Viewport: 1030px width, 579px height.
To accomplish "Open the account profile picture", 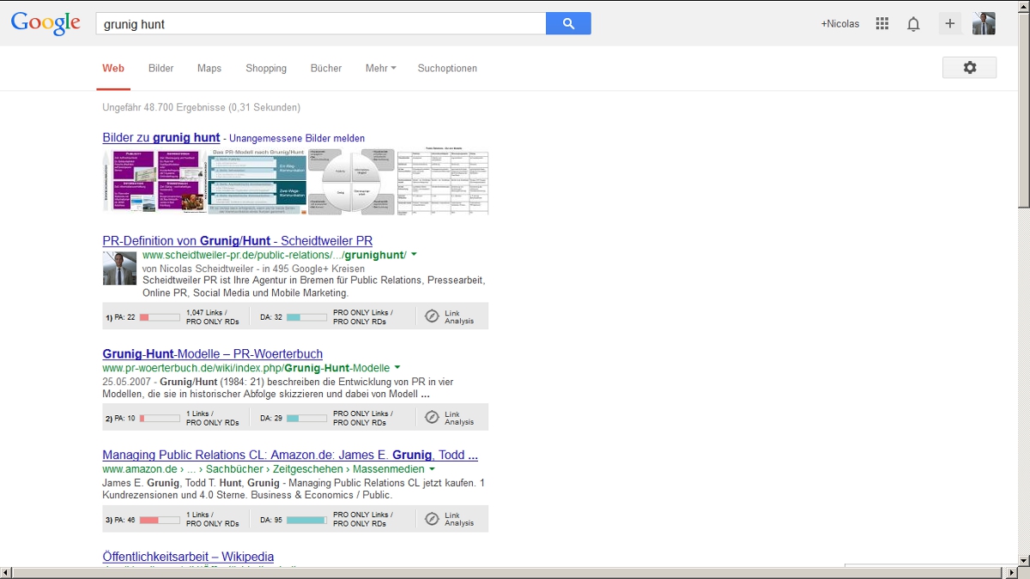I will [x=984, y=24].
